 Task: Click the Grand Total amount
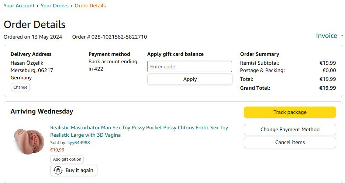(x=327, y=88)
